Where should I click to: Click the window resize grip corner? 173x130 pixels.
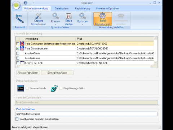(x=160, y=127)
